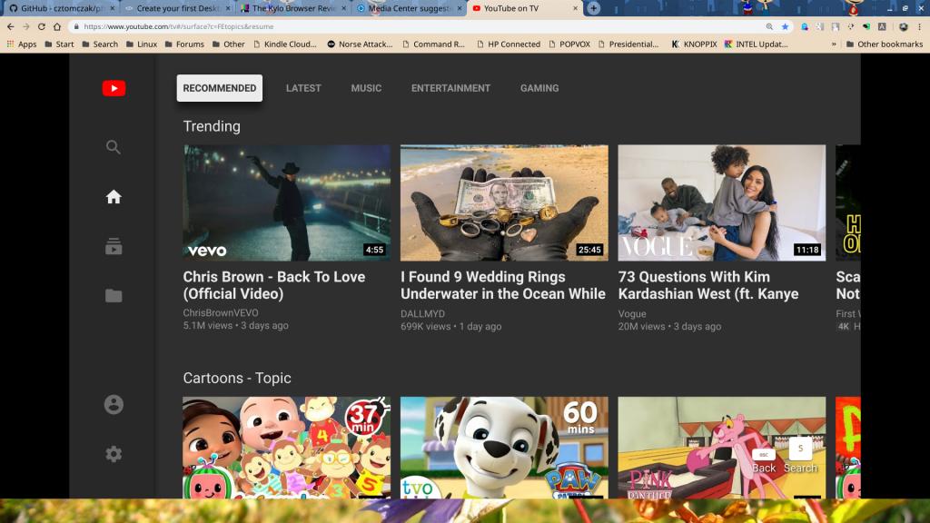Reload the page using the browser refresh icon
Viewport: 930px width, 523px height.
(41, 27)
